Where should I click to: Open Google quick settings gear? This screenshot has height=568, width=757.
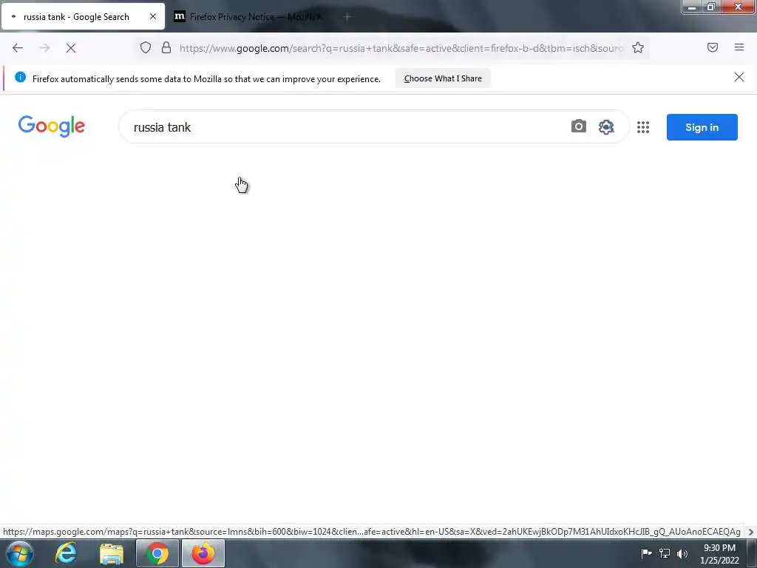(606, 127)
